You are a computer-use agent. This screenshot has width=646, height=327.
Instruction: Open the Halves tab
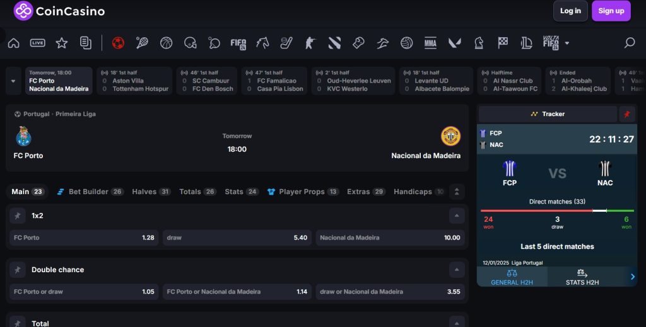(x=151, y=192)
